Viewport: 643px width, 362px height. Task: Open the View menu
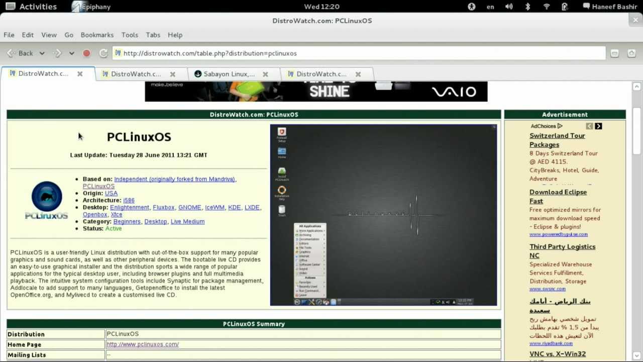pyautogui.click(x=49, y=35)
